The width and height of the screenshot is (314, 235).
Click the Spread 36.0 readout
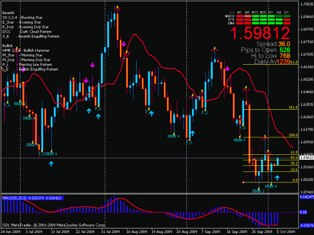pyautogui.click(x=273, y=44)
